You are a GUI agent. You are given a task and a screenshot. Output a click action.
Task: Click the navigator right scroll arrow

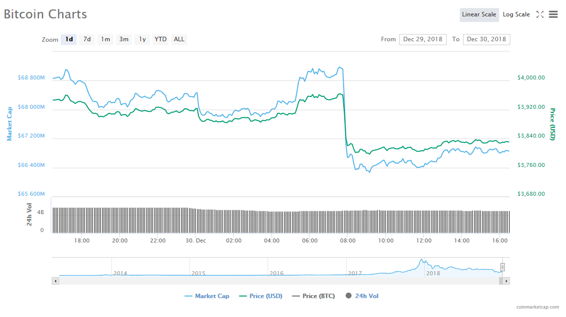tap(506, 281)
